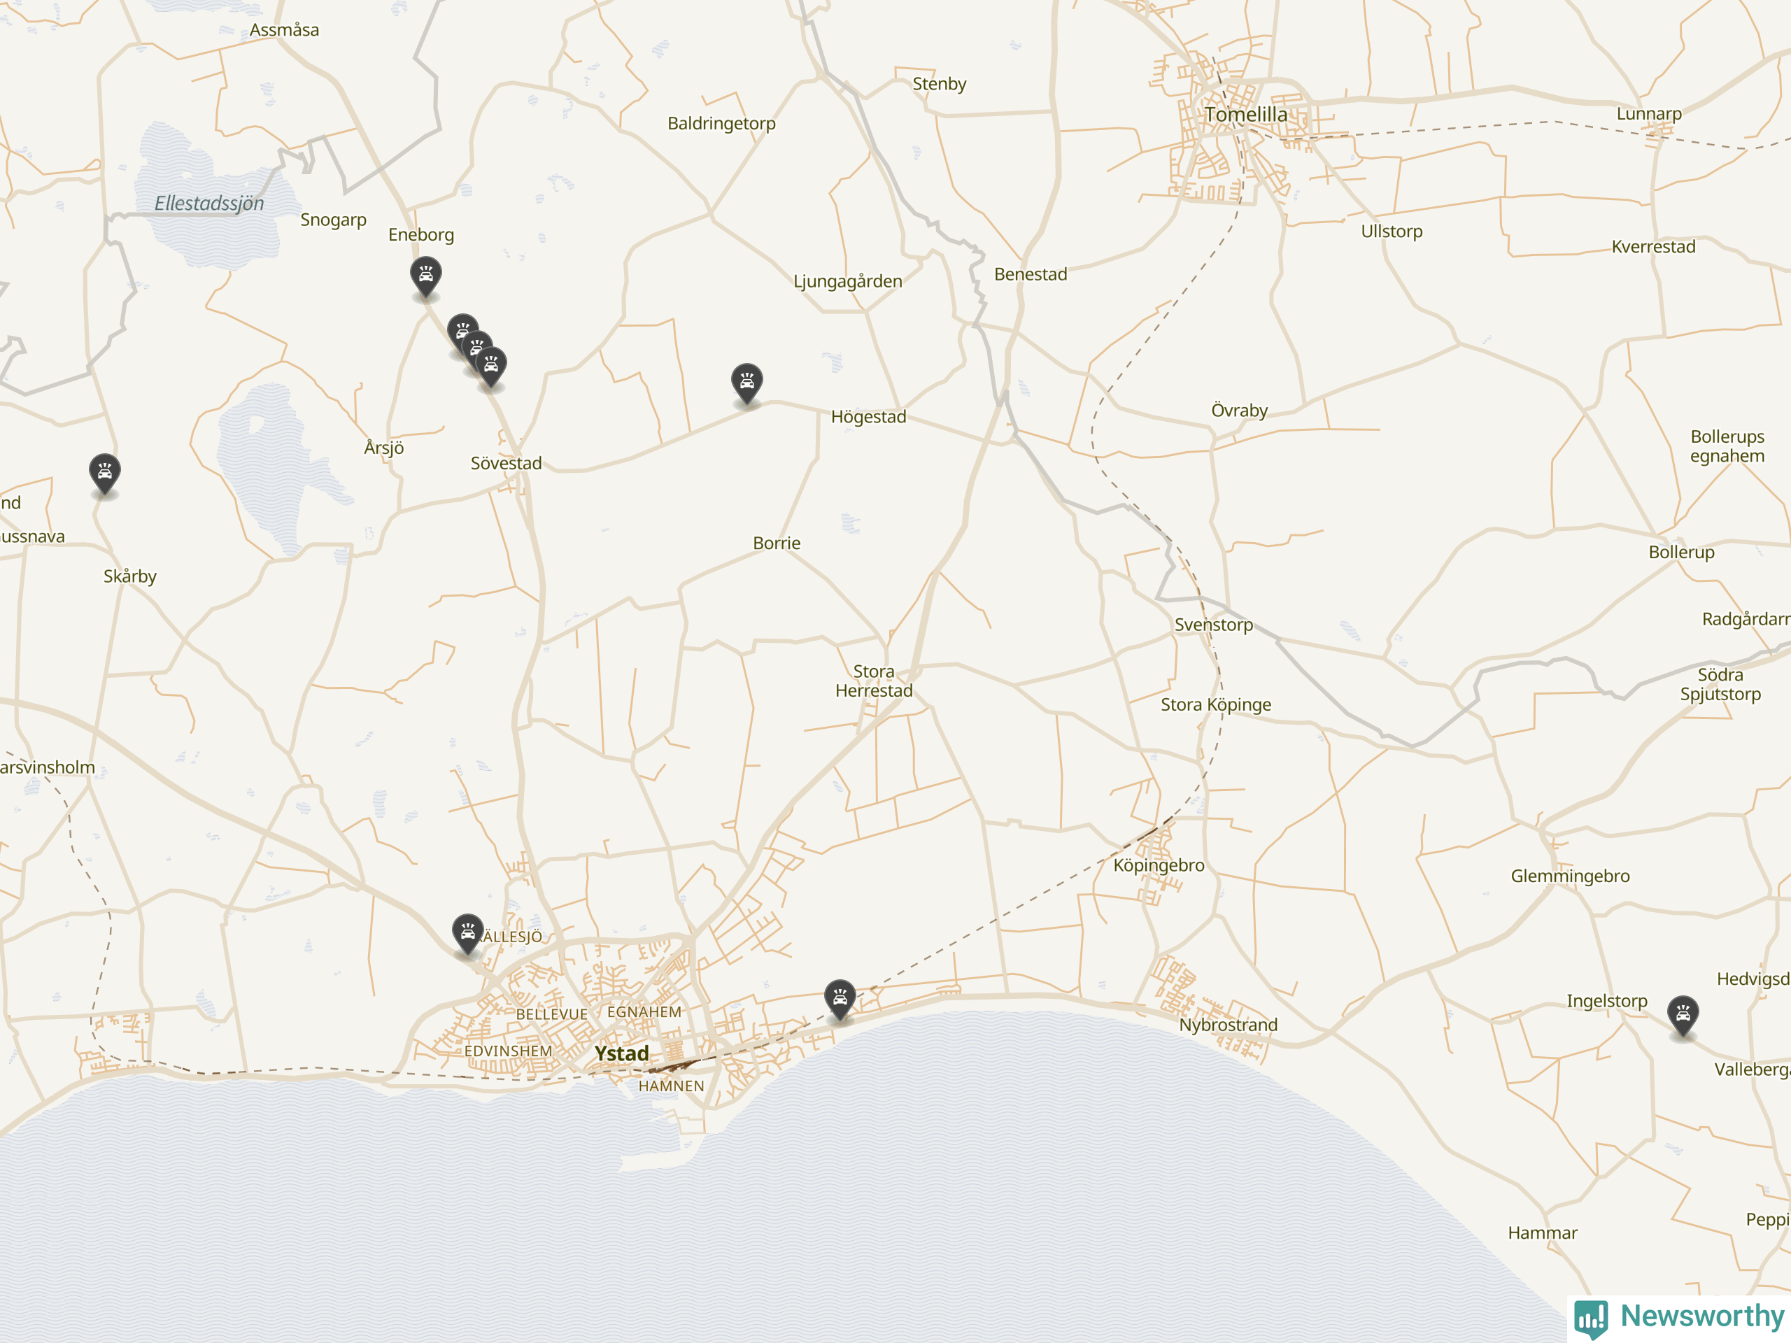Viewport: 1791px width, 1343px height.
Task: Click the Stora Herrestad label
Action: tap(874, 681)
